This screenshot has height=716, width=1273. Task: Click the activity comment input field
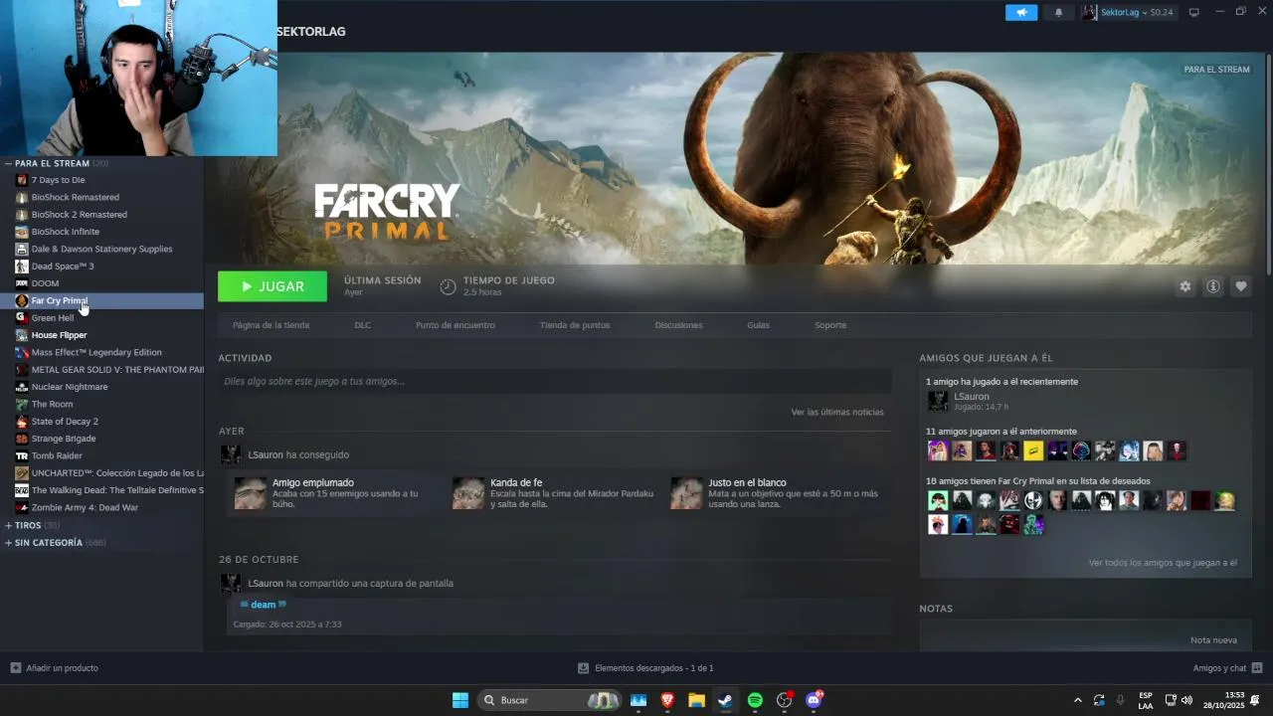555,381
